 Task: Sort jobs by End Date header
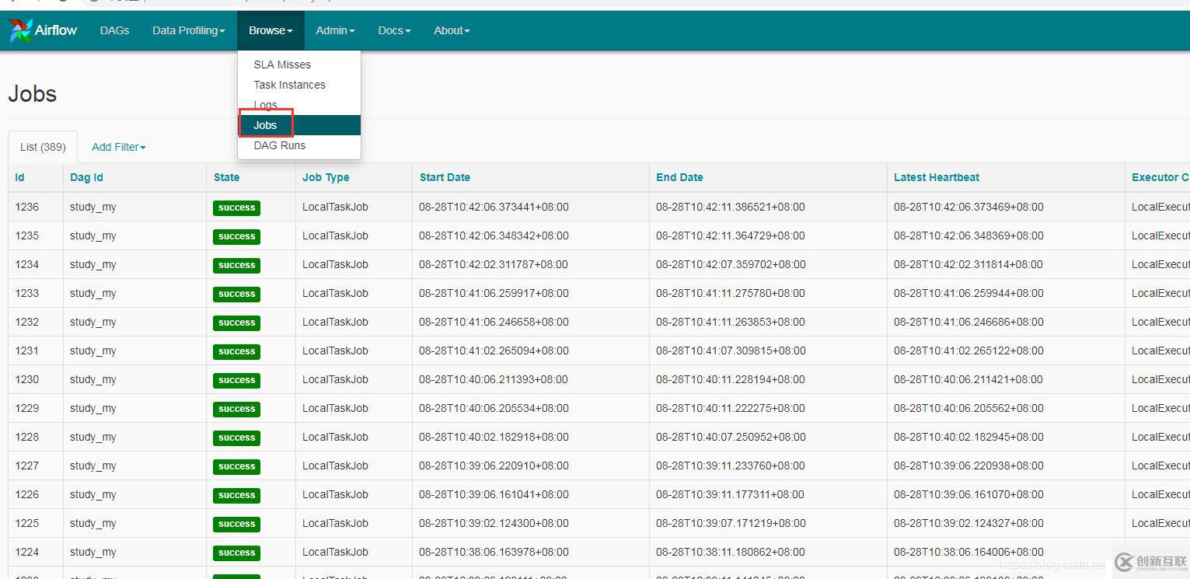pos(679,177)
